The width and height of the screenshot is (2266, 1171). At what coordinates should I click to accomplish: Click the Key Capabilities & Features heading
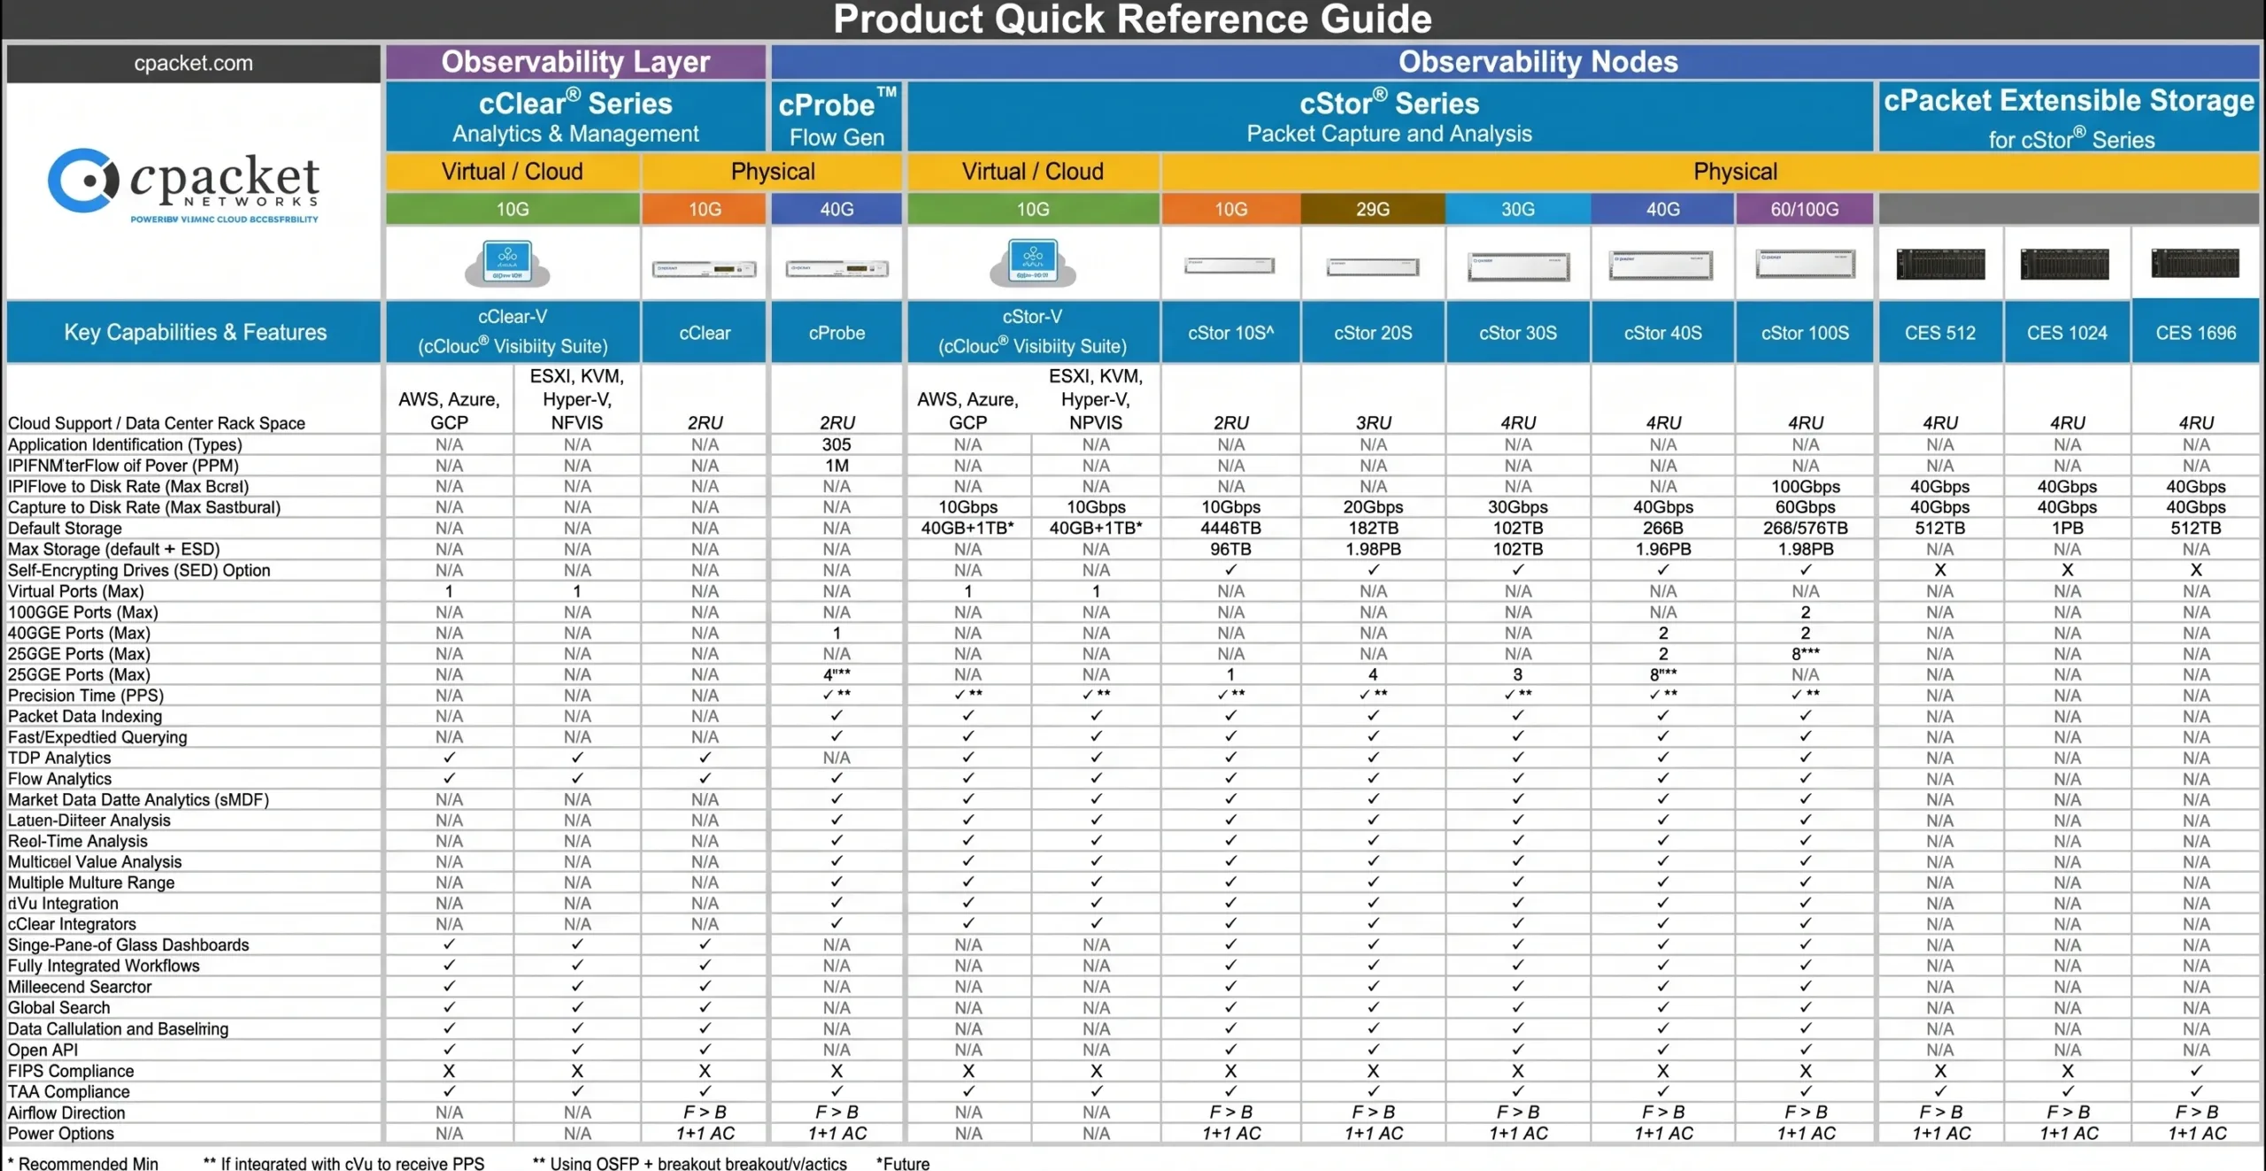(195, 332)
